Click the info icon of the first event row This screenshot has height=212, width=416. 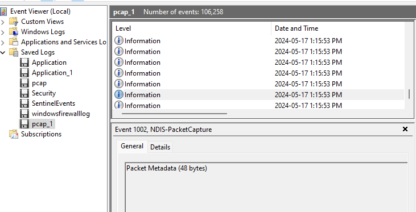[x=119, y=40]
